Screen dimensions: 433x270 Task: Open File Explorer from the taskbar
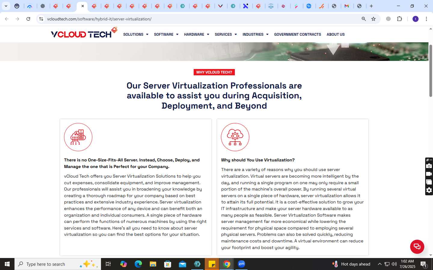tap(153, 264)
